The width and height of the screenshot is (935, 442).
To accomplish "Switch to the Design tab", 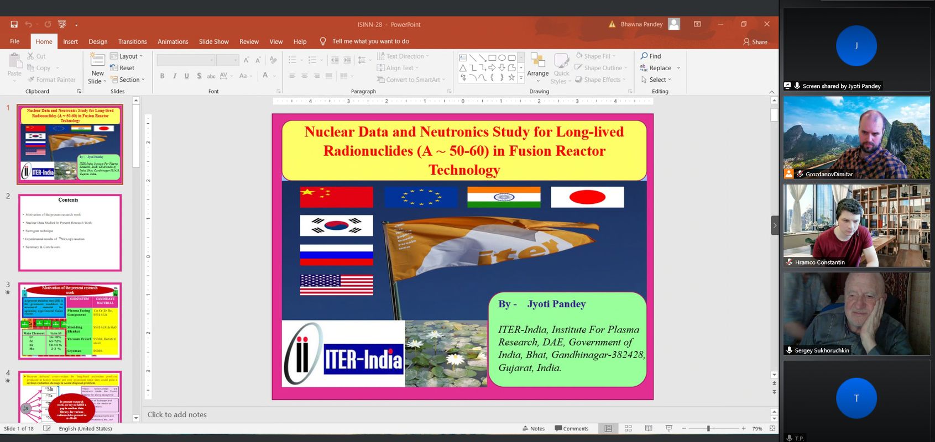I will point(98,41).
